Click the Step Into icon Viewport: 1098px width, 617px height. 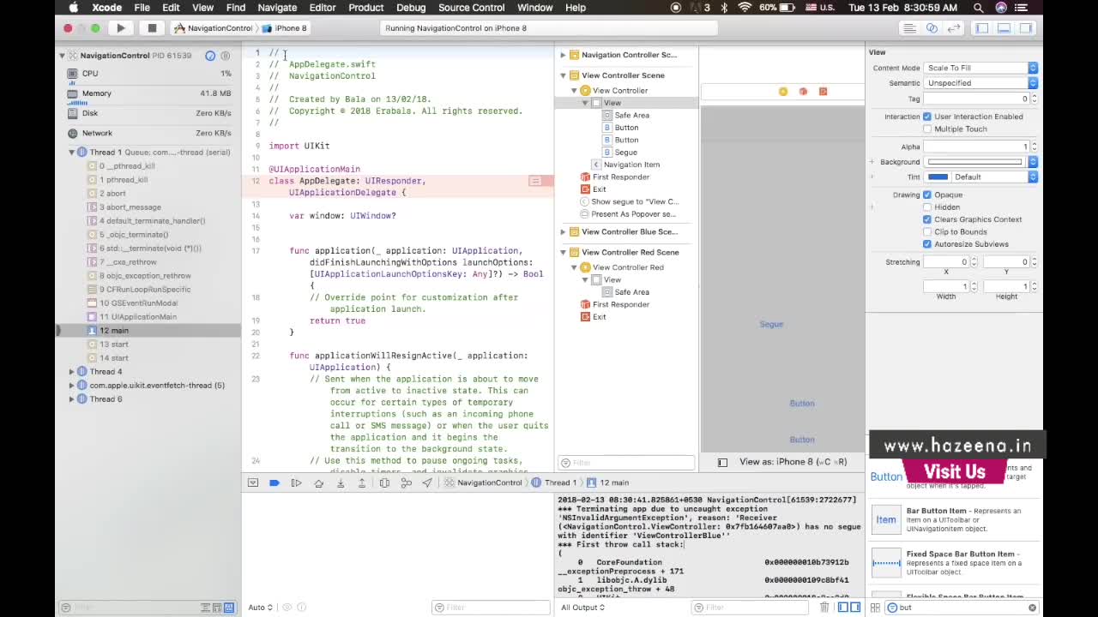pos(341,482)
